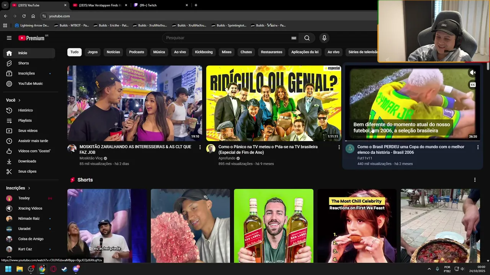
Task: Open the site information icon in the address bar
Action: tap(44, 16)
